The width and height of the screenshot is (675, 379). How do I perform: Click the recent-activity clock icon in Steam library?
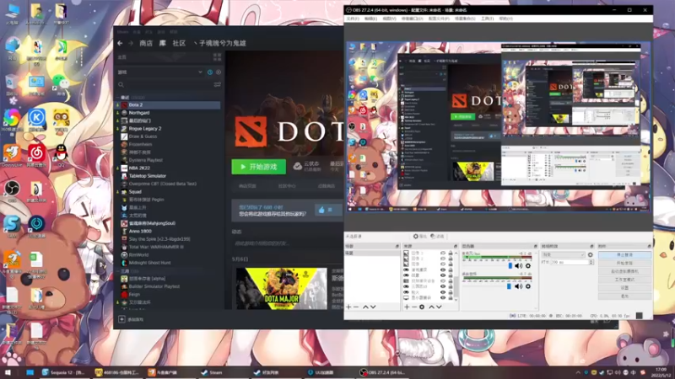click(210, 72)
